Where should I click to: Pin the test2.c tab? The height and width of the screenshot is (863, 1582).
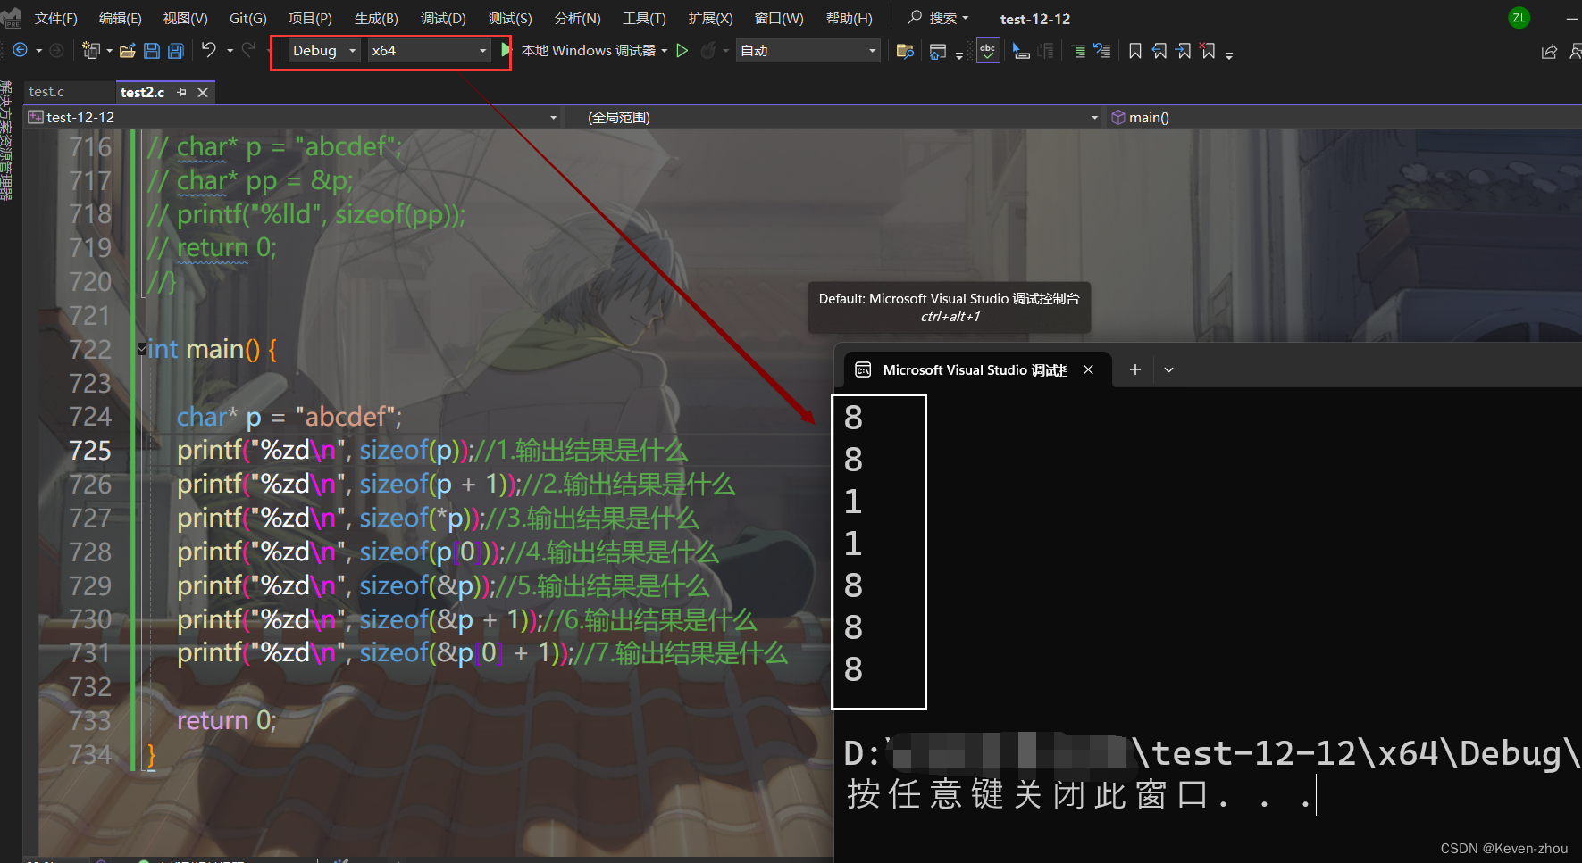[x=182, y=92]
